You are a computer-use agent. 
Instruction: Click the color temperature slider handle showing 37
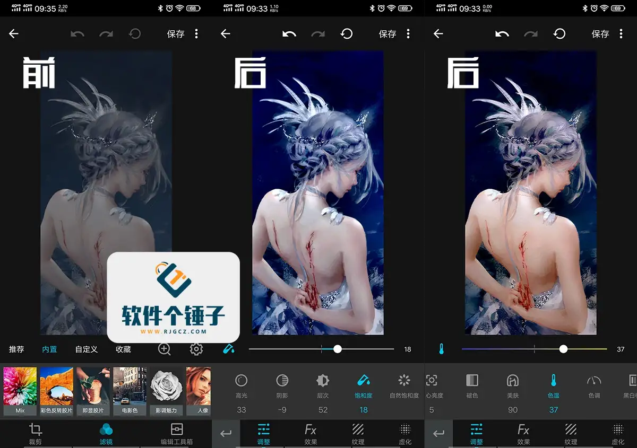[563, 349]
